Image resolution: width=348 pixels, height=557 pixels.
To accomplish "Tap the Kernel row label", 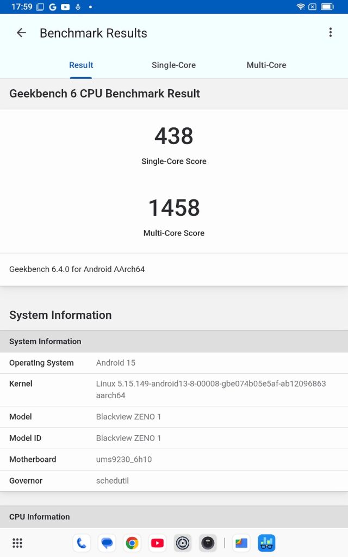I will (x=21, y=383).
